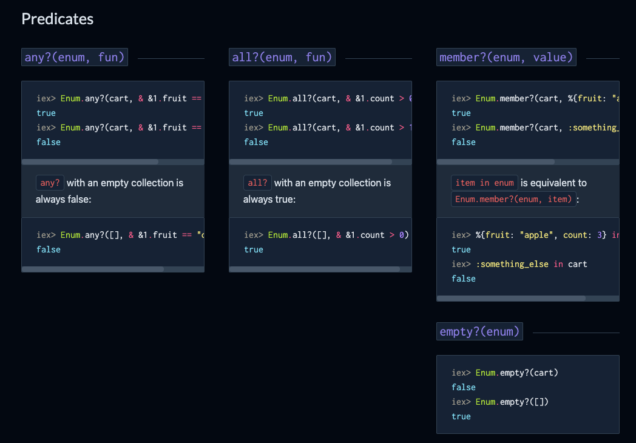This screenshot has width=636, height=443.
Task: Click the text 'always false:'
Action: click(x=63, y=199)
